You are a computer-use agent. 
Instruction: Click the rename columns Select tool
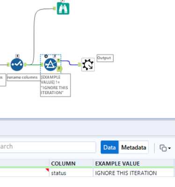click(x=17, y=65)
